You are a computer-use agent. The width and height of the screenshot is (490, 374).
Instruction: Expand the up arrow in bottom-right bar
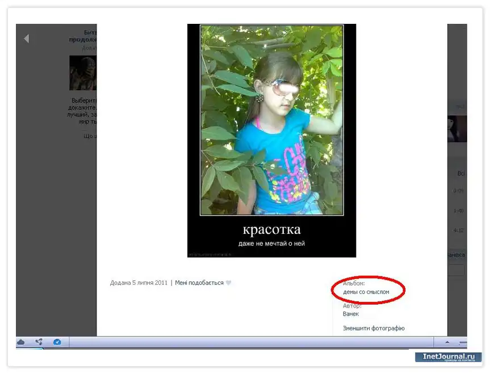[447, 343]
